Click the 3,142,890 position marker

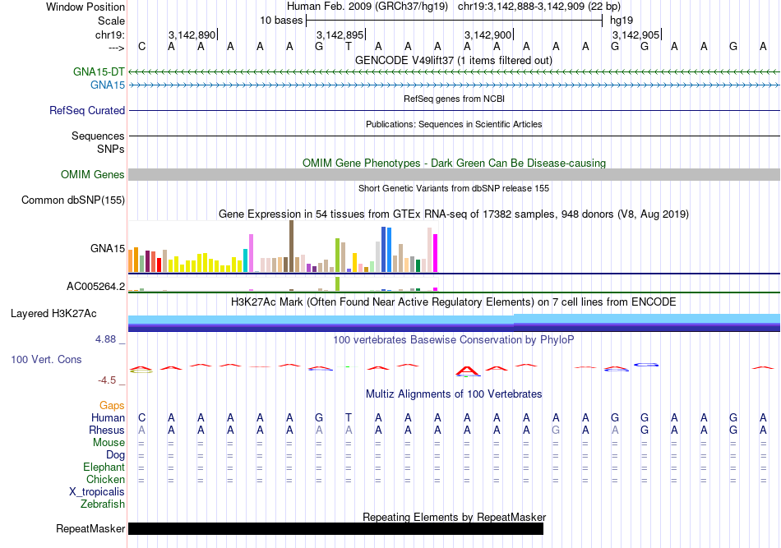pyautogui.click(x=192, y=35)
